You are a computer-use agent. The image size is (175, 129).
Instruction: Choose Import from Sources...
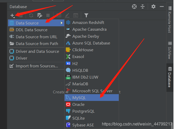(36, 66)
